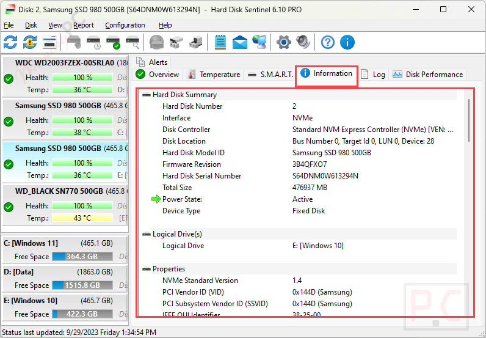
Task: Switch to the Log tab
Action: 373,75
